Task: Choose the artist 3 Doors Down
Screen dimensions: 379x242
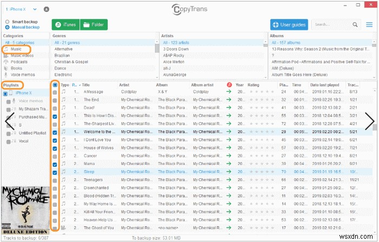Action: (176, 49)
